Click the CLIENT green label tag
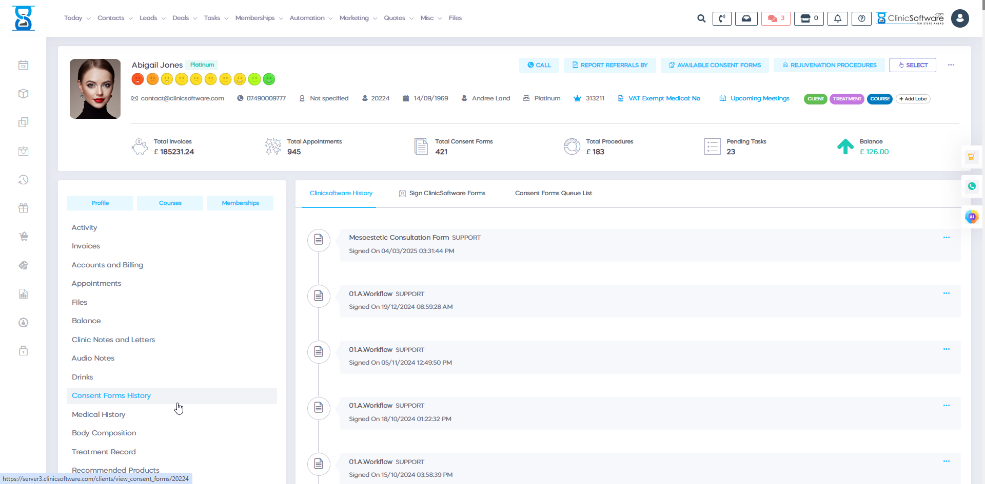 tap(815, 99)
